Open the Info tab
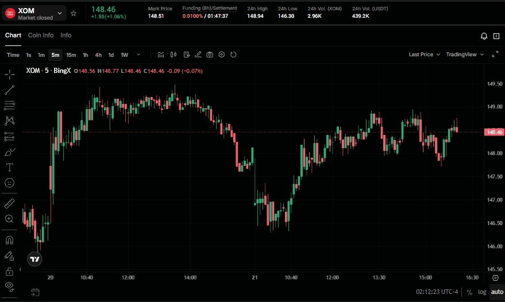This screenshot has width=505, height=302. [x=66, y=35]
